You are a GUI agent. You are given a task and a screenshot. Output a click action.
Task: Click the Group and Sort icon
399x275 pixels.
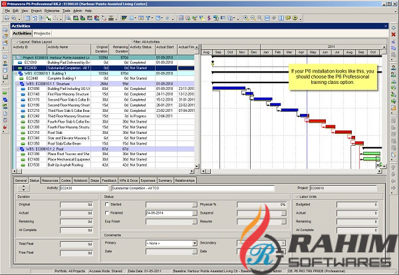pos(158,18)
